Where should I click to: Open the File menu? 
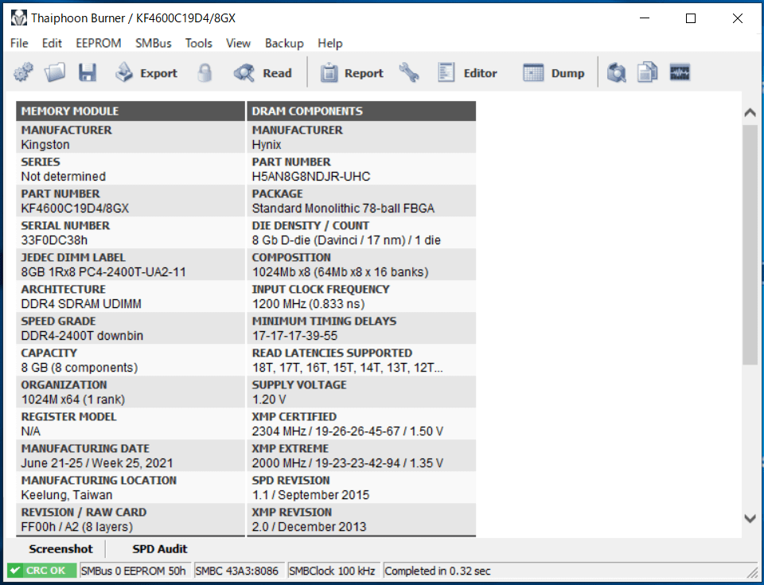click(x=19, y=44)
